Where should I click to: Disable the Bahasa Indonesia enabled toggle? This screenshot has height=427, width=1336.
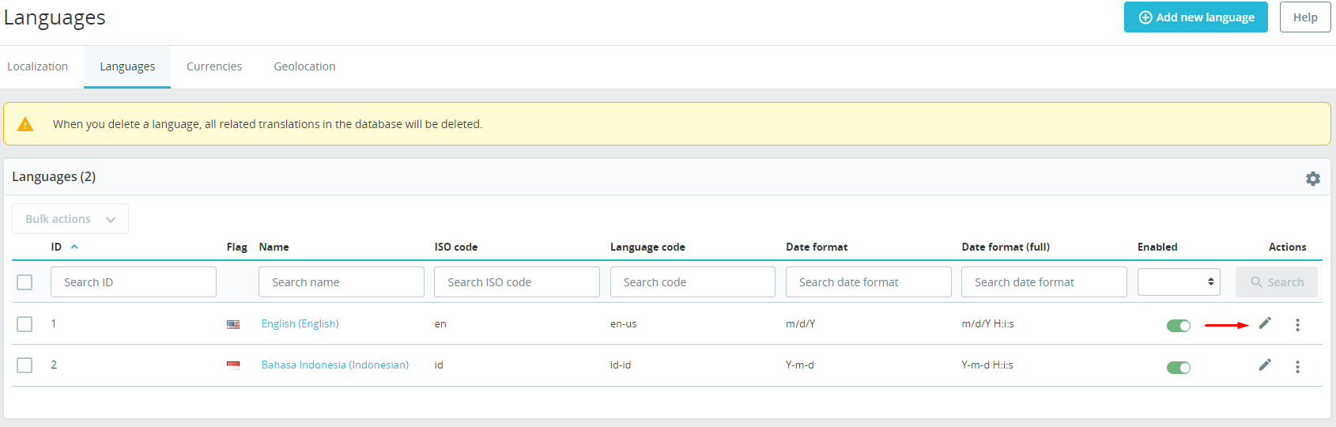(x=1178, y=367)
